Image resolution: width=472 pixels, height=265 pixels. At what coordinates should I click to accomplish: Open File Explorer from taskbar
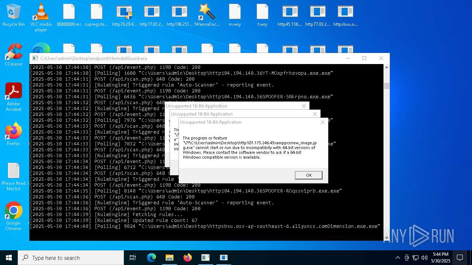(170, 258)
